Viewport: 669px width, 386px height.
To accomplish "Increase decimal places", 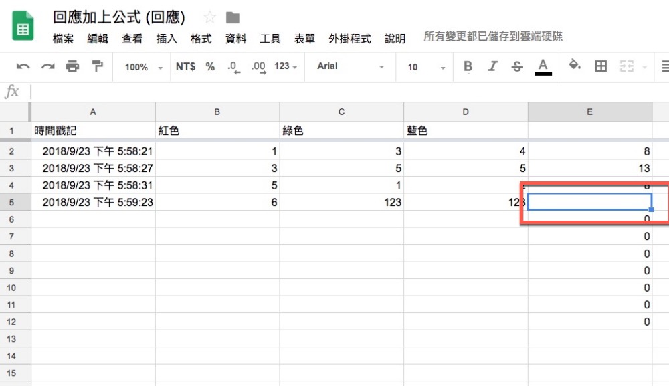I will pos(258,67).
